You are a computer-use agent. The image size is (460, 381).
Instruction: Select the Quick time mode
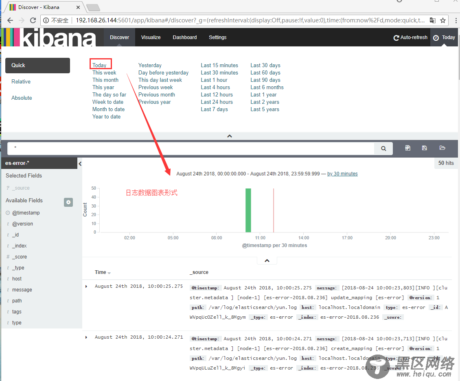(x=37, y=66)
